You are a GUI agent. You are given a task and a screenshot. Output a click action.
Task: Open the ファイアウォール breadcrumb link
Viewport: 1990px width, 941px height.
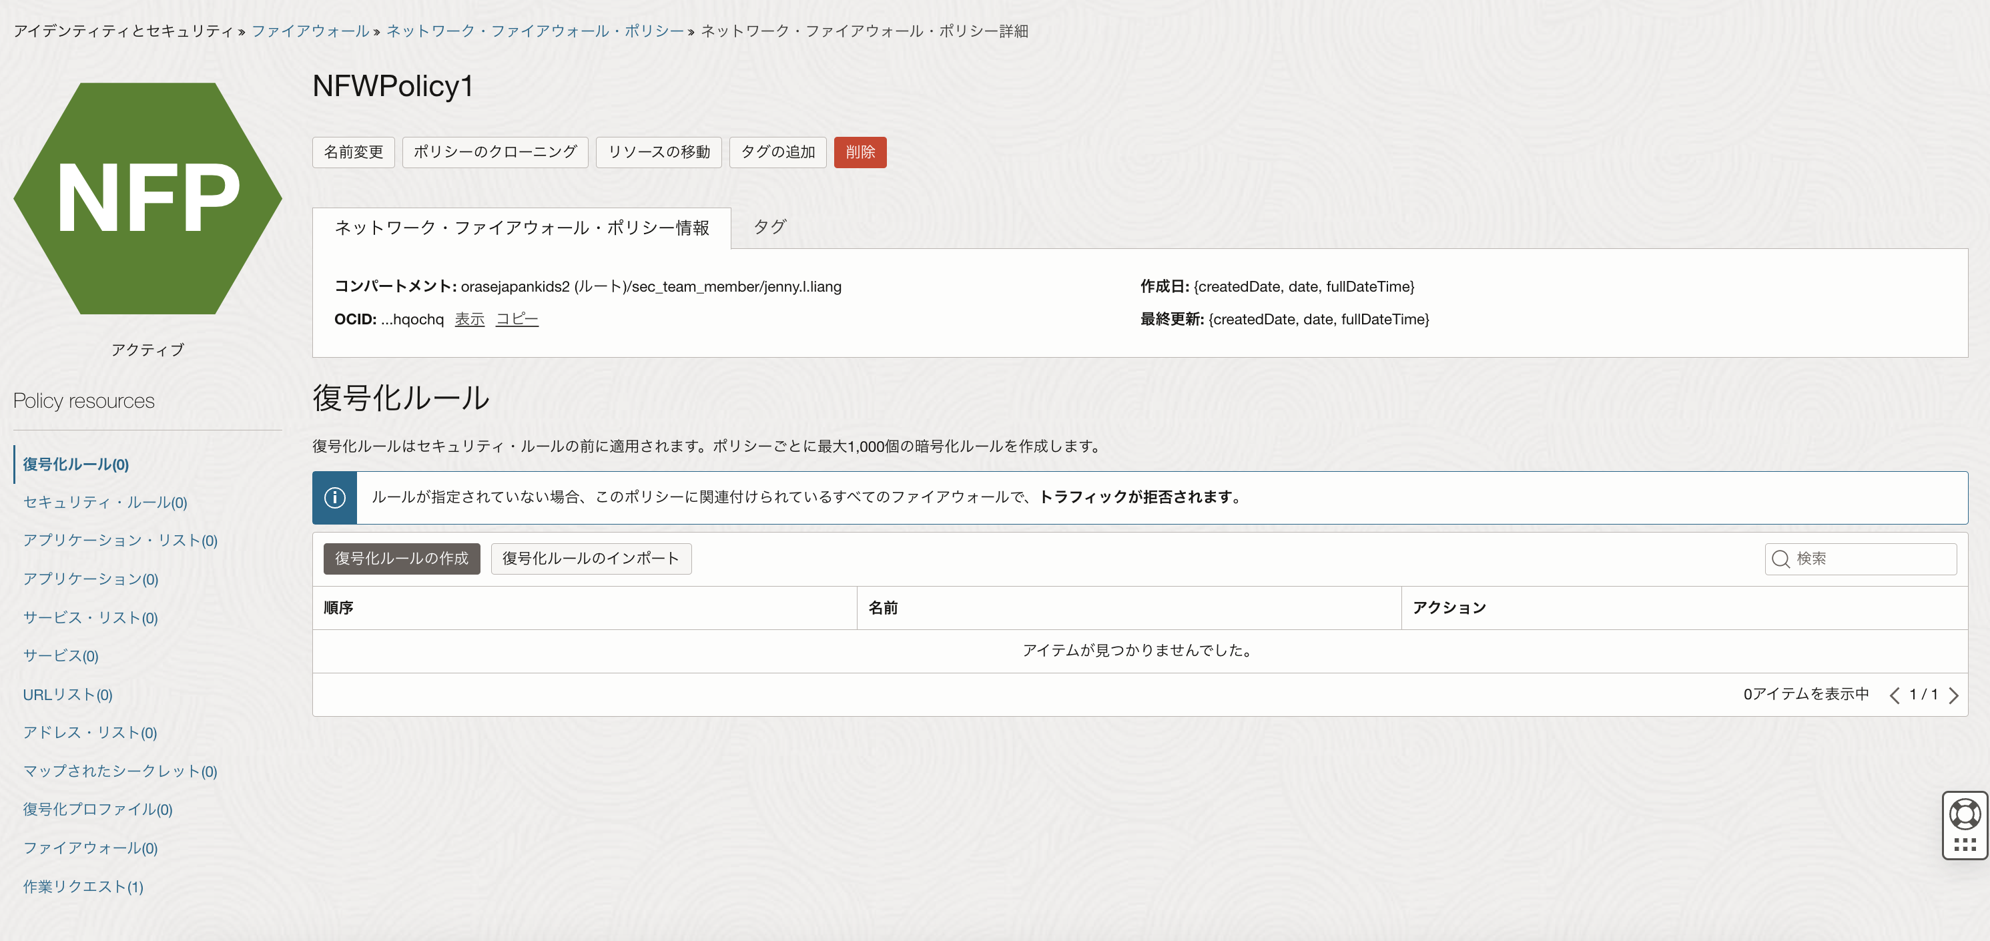pyautogui.click(x=310, y=31)
